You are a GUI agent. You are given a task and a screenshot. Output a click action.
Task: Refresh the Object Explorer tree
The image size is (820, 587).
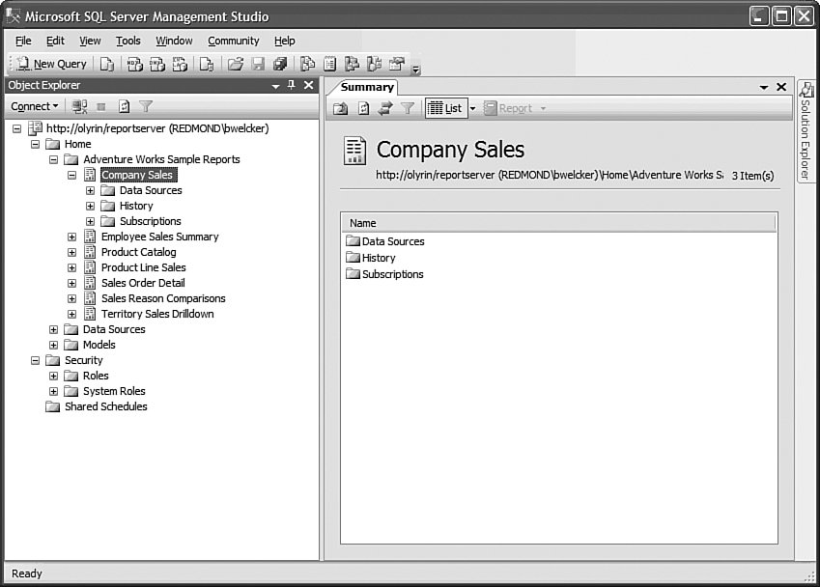(124, 106)
